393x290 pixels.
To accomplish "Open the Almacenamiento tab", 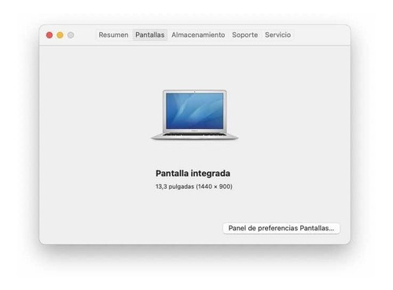I will (198, 35).
